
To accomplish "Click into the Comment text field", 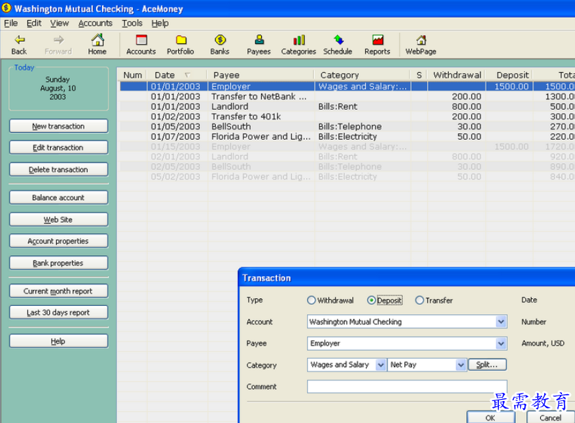I will 407,387.
